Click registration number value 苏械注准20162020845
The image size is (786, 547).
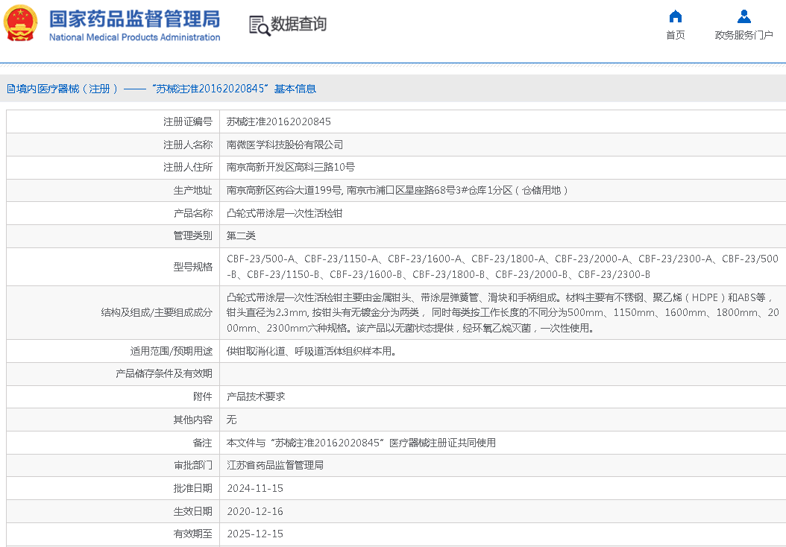(x=279, y=121)
